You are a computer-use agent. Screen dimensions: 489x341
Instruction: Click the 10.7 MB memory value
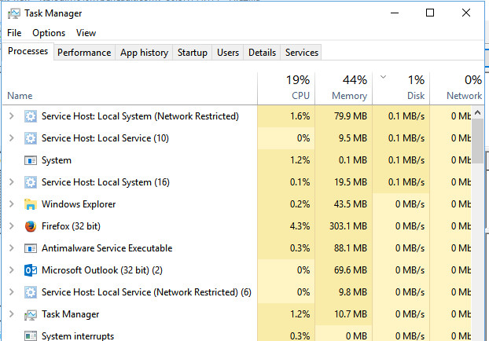(x=351, y=314)
